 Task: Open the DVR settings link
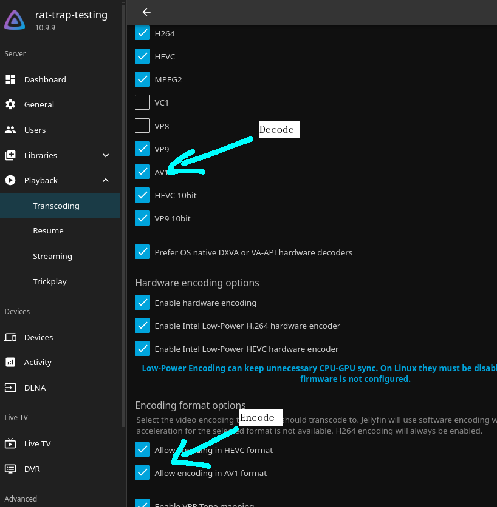(32, 469)
